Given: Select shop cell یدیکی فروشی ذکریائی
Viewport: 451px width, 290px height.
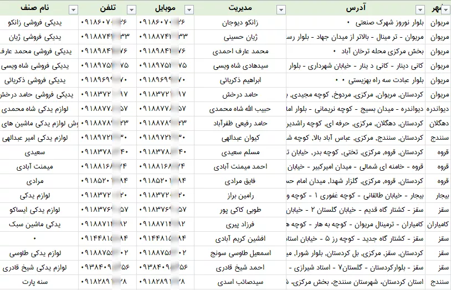Looking at the screenshot, I should tap(39, 80).
